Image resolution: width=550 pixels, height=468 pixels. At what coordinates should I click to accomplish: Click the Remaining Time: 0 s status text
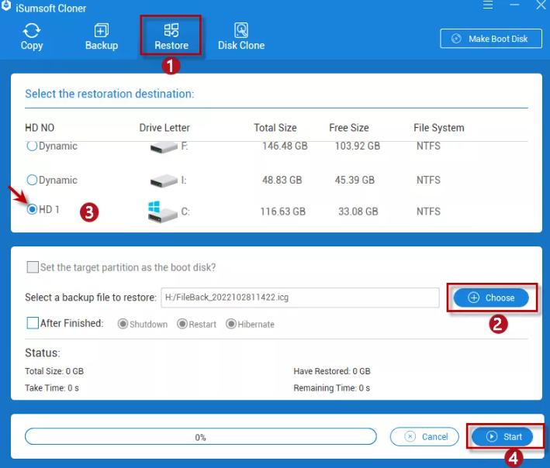coord(332,387)
